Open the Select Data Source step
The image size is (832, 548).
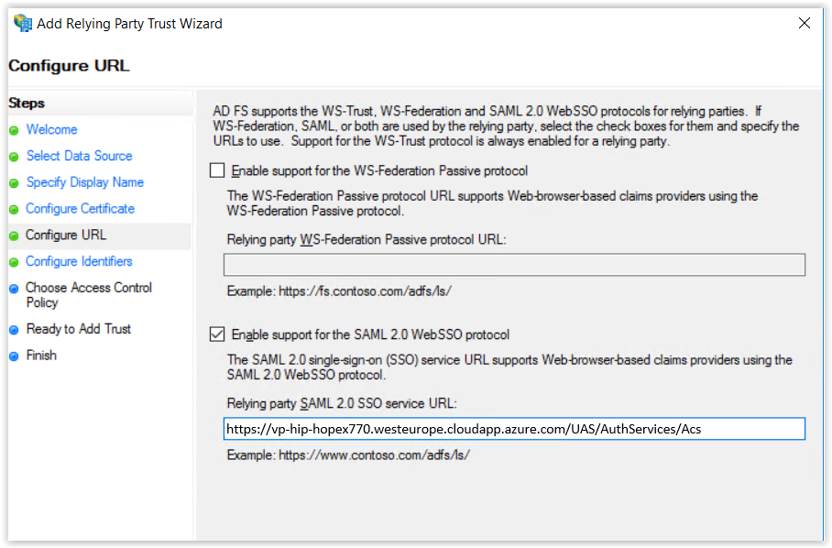click(79, 157)
